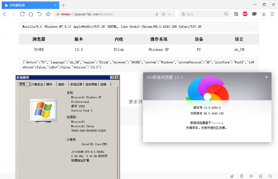The image size is (278, 179).
Task: Click the address bar URL field
Action: point(97,14)
